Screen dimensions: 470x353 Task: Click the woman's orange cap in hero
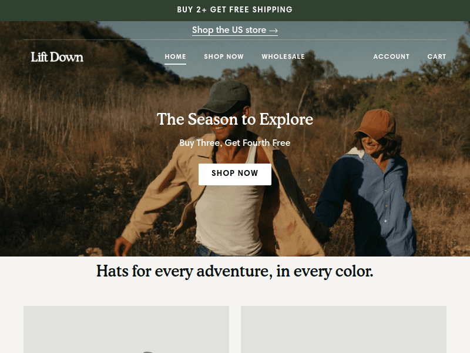point(376,124)
